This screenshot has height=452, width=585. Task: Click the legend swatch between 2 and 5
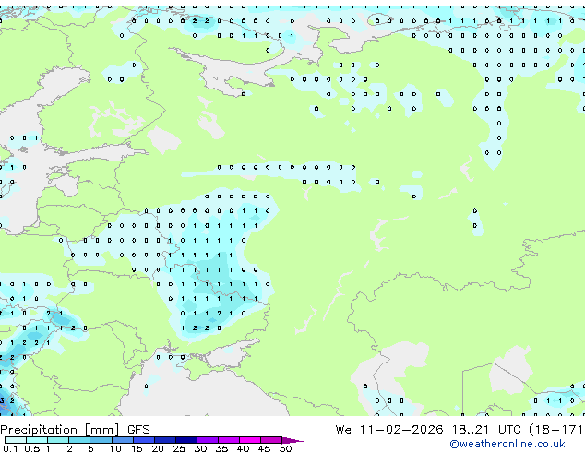coord(79,440)
